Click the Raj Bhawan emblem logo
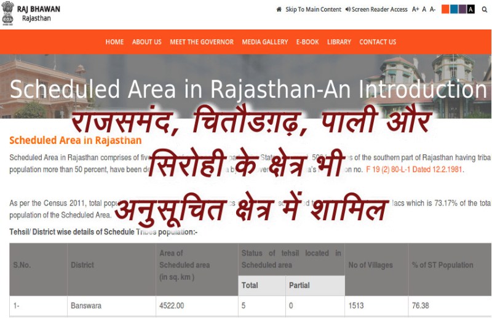 click(x=7, y=14)
